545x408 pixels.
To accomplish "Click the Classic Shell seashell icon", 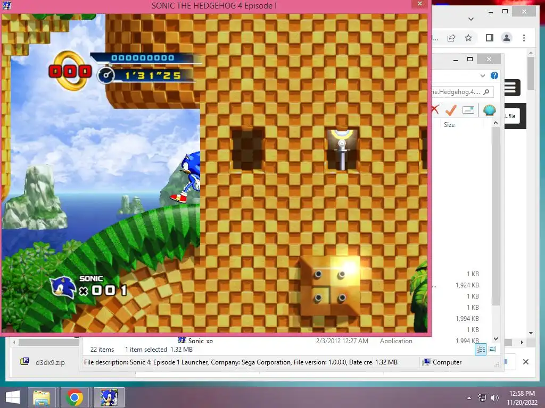I will [490, 110].
